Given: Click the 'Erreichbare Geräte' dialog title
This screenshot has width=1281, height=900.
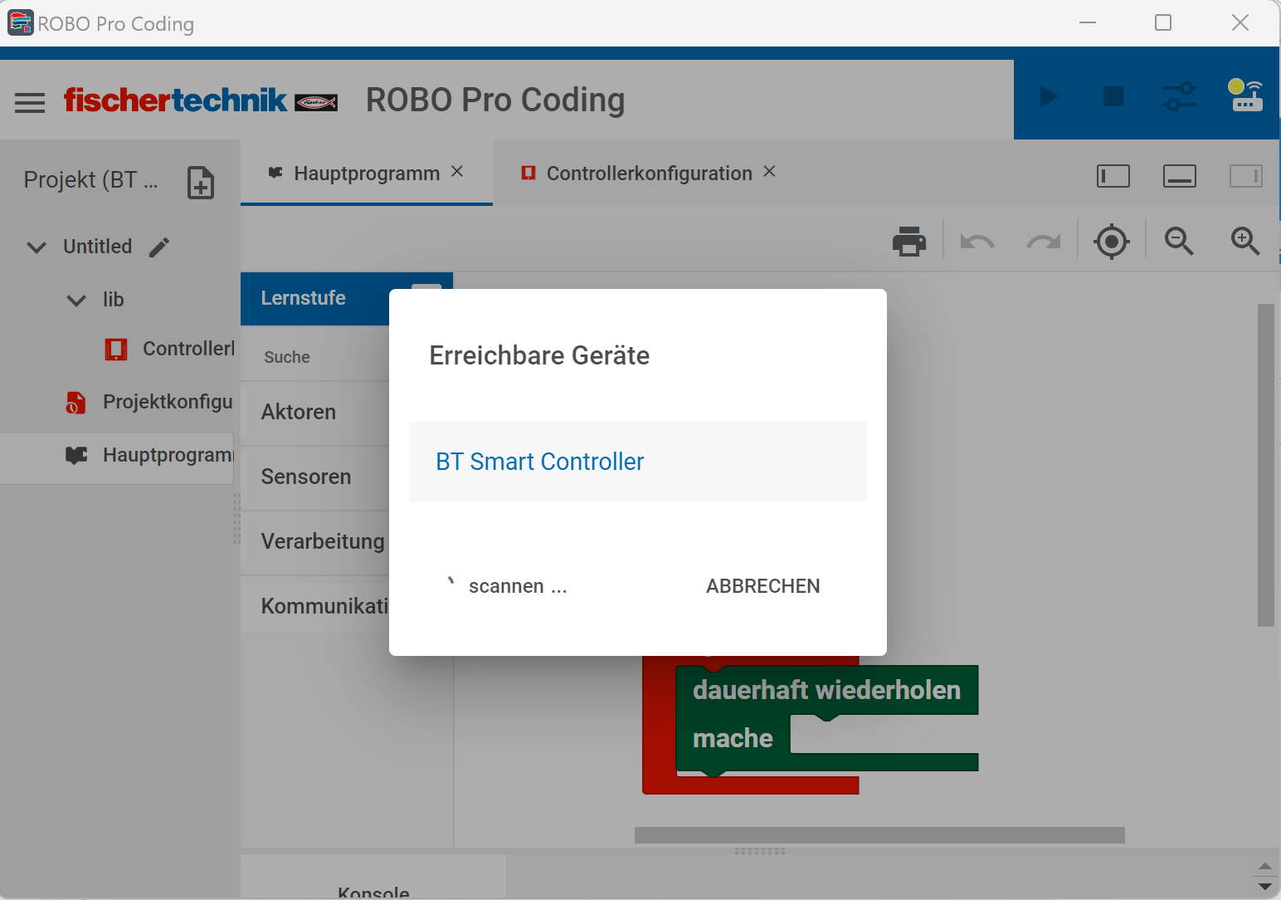Looking at the screenshot, I should [539, 355].
